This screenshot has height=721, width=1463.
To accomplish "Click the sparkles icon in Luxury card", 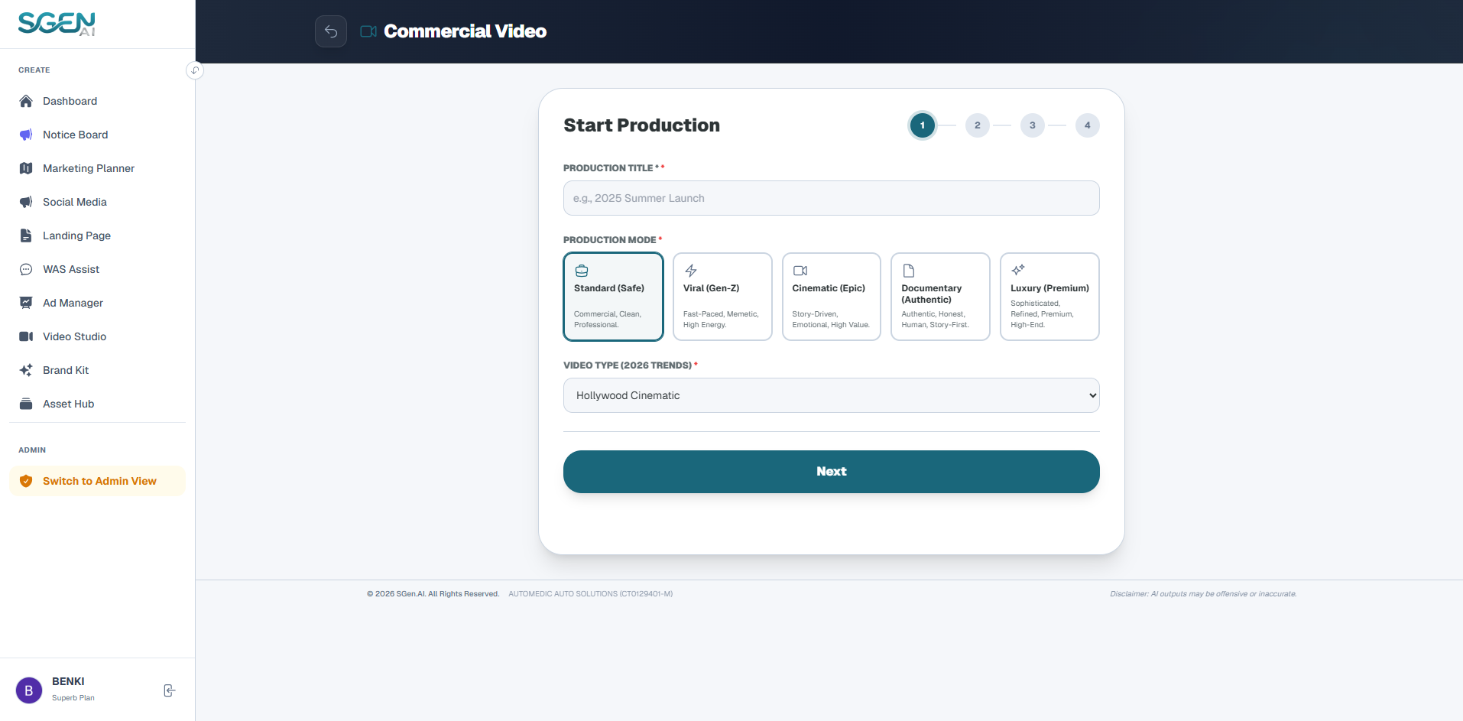I will pos(1018,270).
